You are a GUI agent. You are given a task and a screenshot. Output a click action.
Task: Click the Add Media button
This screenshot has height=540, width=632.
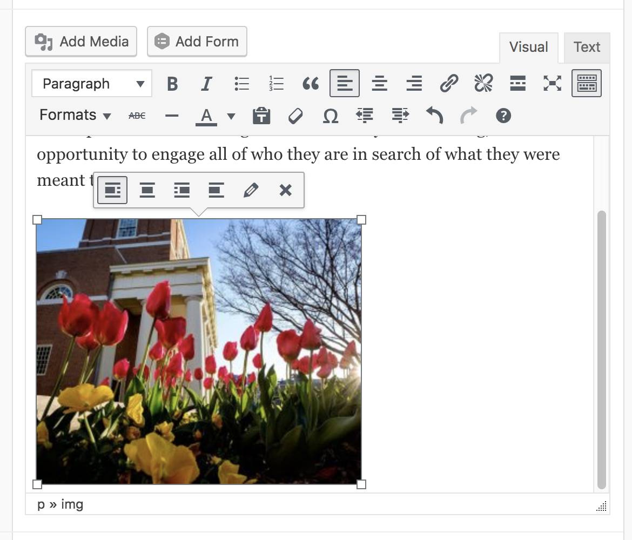coord(81,42)
